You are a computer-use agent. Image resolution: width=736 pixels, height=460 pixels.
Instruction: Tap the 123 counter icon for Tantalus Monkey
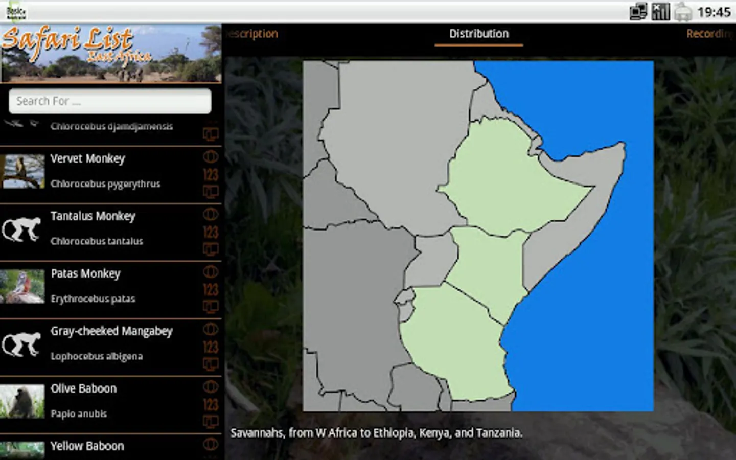(211, 233)
